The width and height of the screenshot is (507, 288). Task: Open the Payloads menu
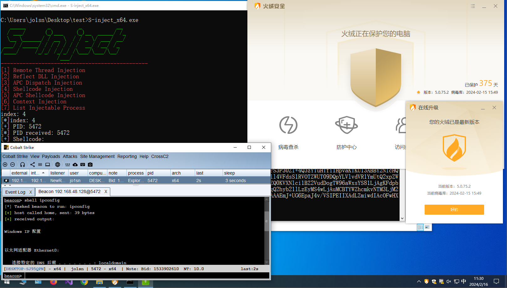(x=51, y=156)
